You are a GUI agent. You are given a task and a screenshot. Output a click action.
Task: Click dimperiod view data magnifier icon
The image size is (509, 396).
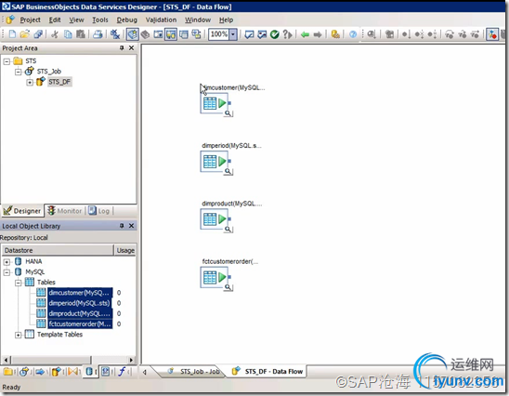(228, 171)
